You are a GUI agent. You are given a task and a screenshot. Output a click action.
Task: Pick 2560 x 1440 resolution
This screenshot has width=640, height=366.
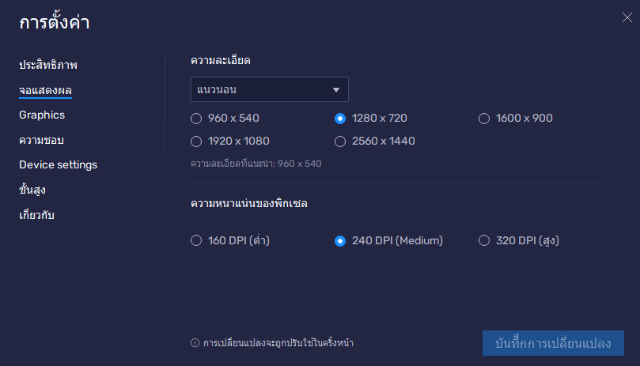tap(340, 141)
